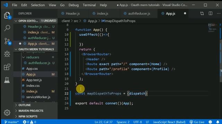Open the View menu
Viewport: 222px width, 124px height.
pos(52,5)
